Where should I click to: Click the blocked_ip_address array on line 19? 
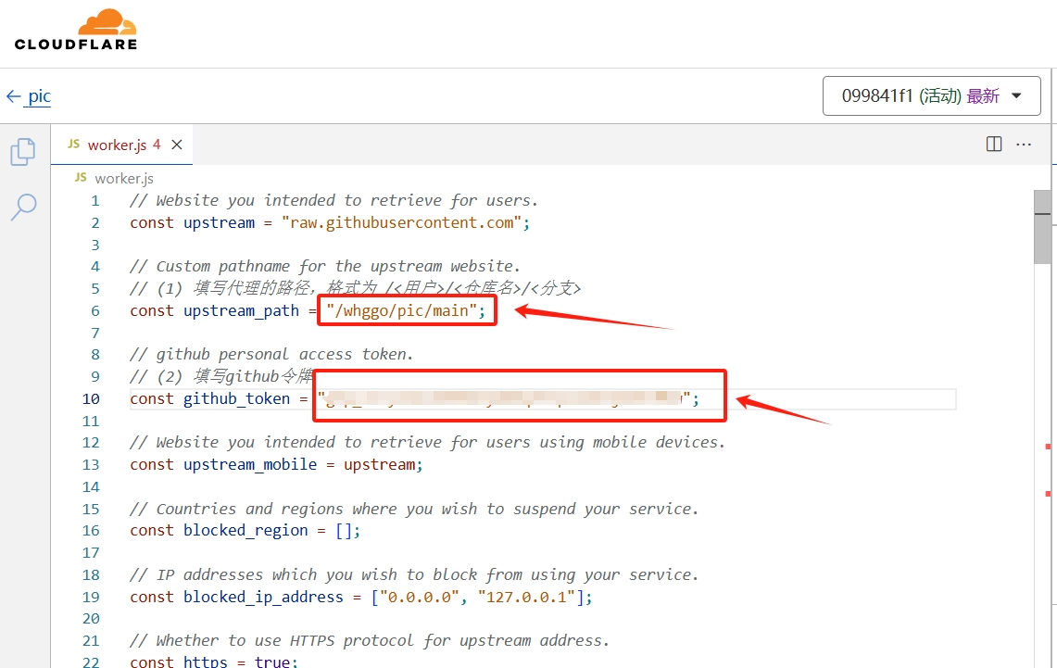click(x=480, y=597)
